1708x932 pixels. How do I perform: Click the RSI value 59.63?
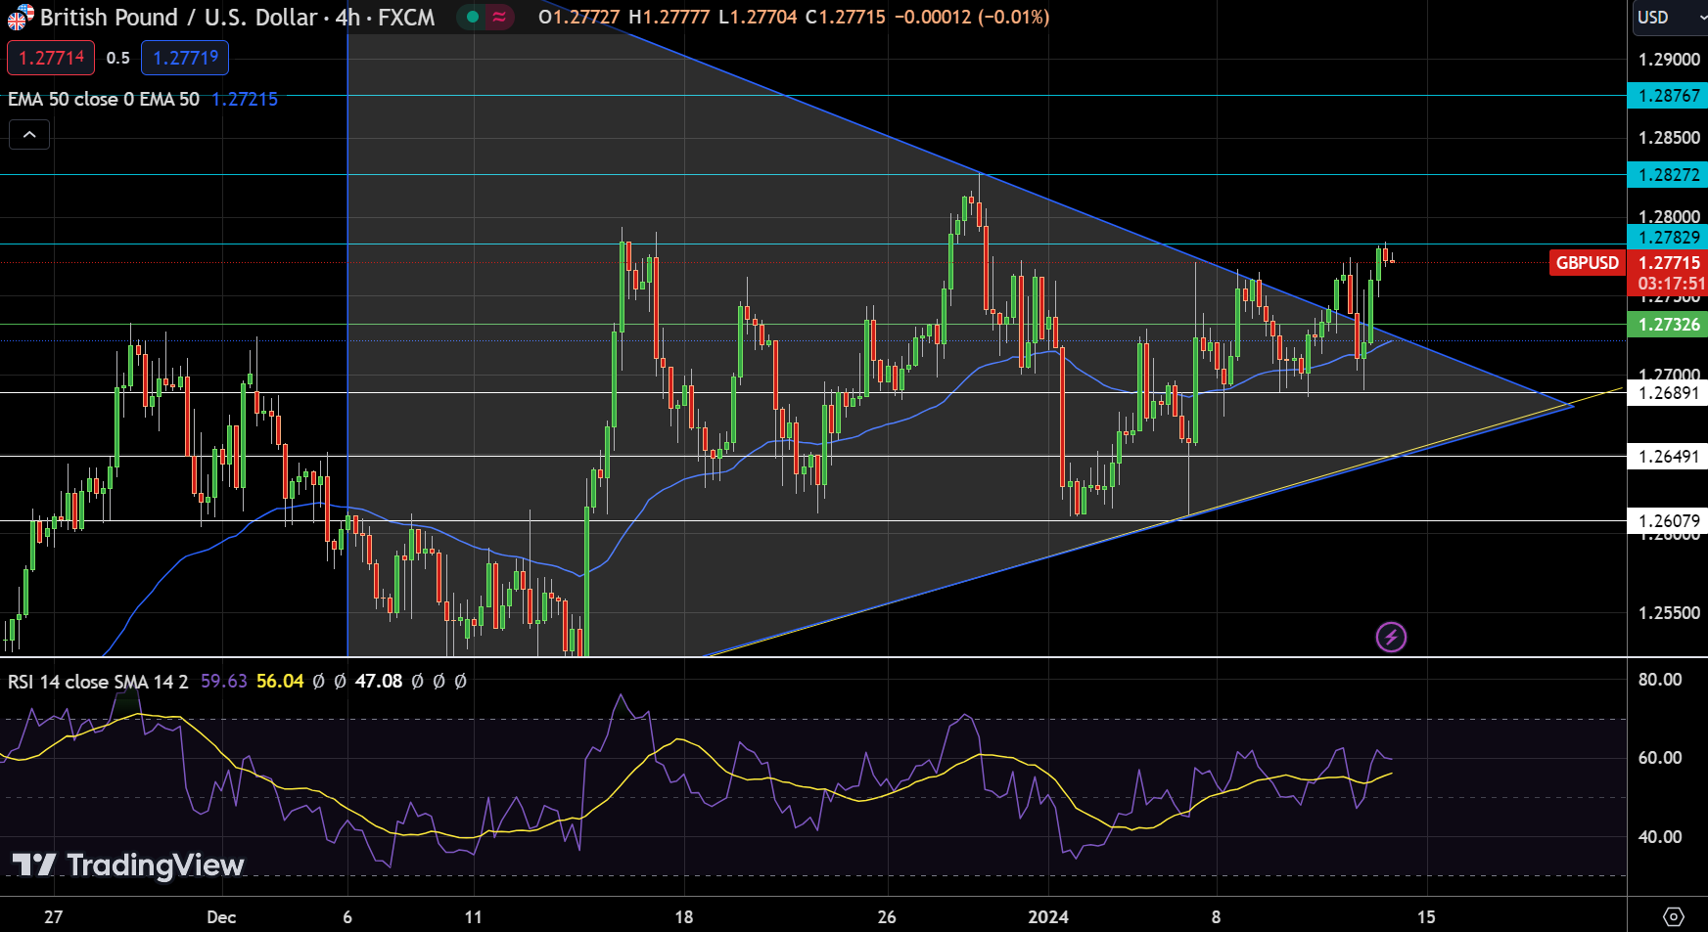224,681
